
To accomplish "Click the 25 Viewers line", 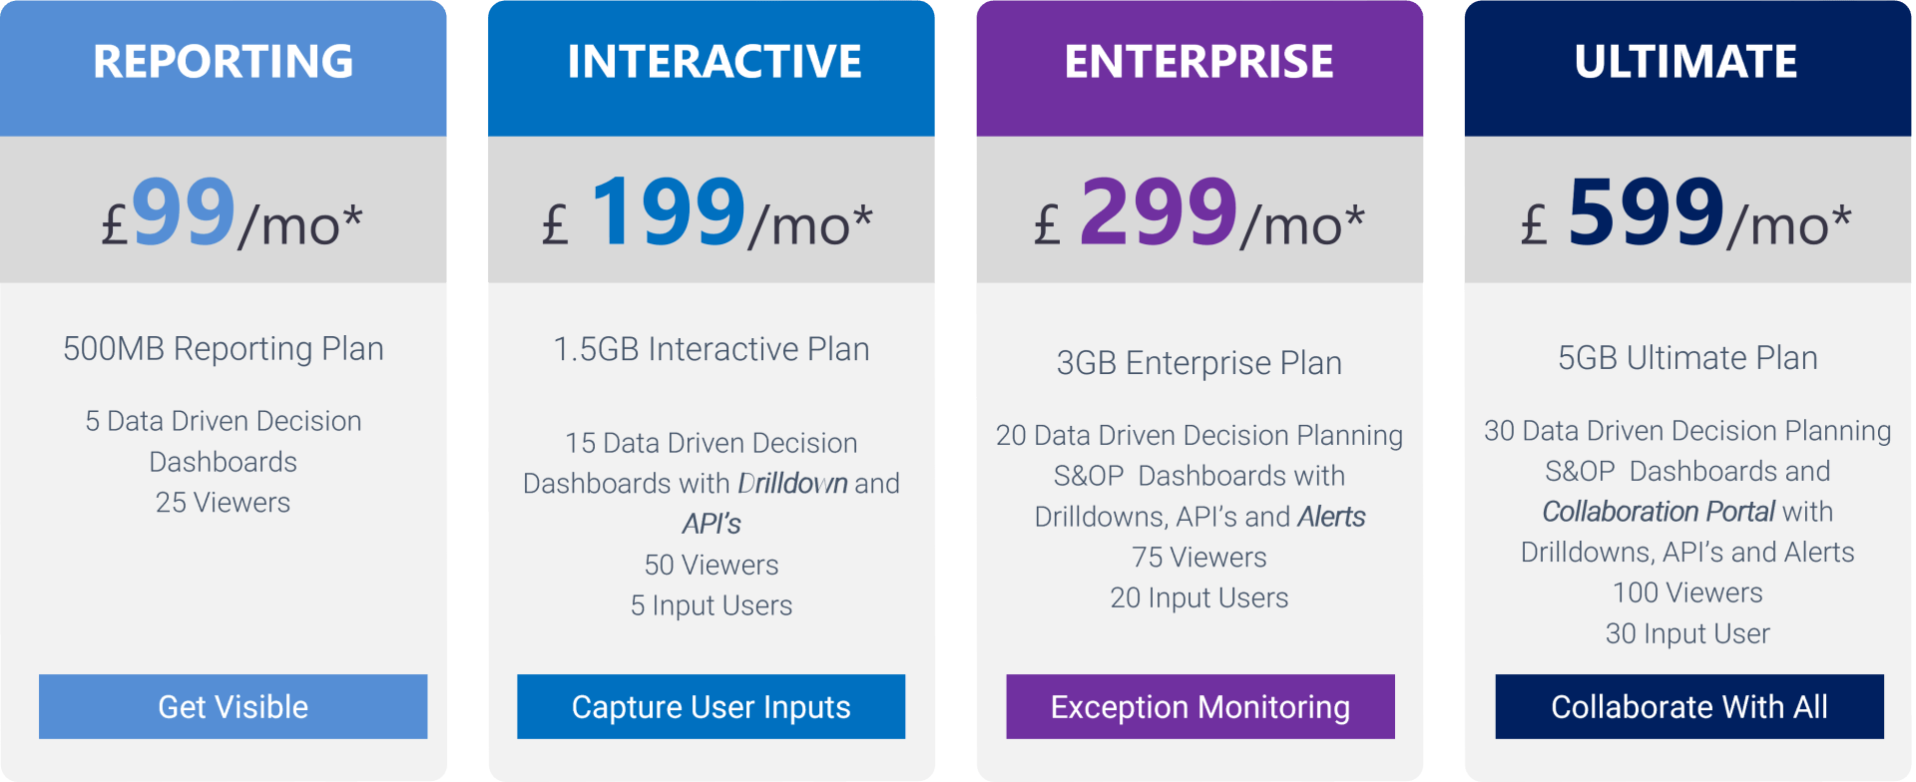I will tap(224, 503).
